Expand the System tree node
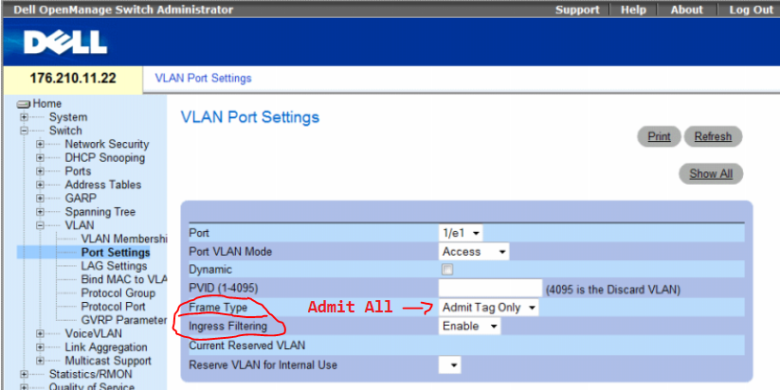780x390 pixels. click(x=24, y=117)
